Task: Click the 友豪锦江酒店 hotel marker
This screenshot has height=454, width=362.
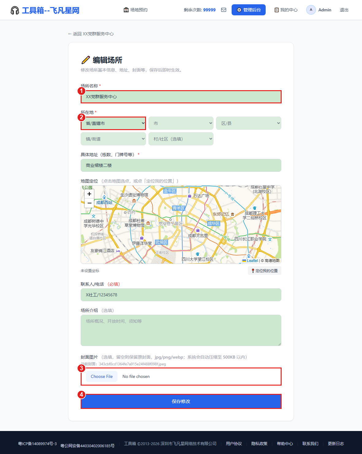Action: (118, 251)
